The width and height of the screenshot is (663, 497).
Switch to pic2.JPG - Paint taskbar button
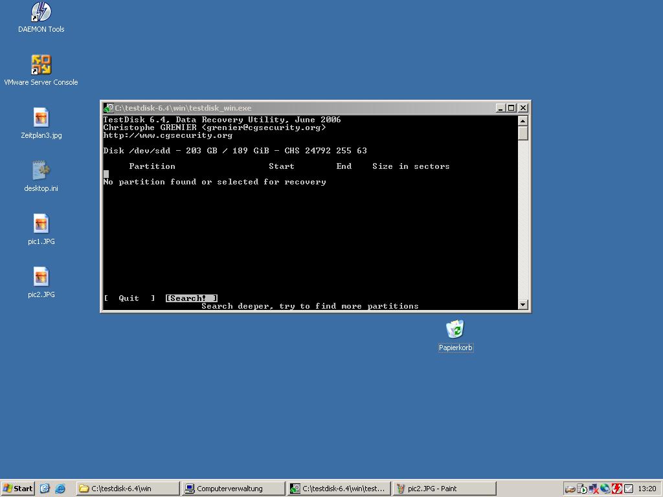pyautogui.click(x=444, y=489)
